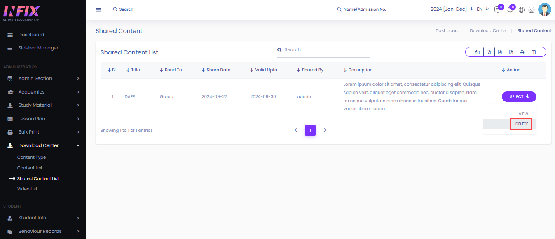Click the INFIX logo

tap(21, 13)
